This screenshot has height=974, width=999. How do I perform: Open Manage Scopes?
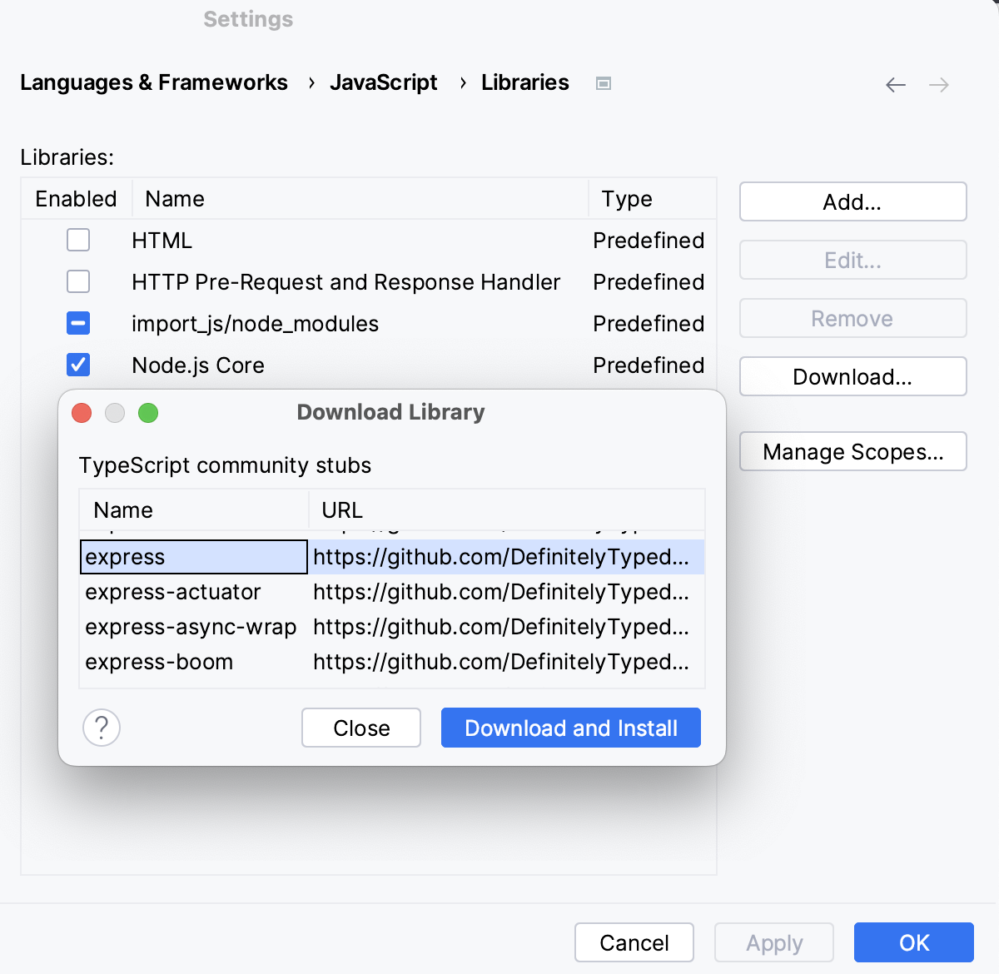pos(852,451)
